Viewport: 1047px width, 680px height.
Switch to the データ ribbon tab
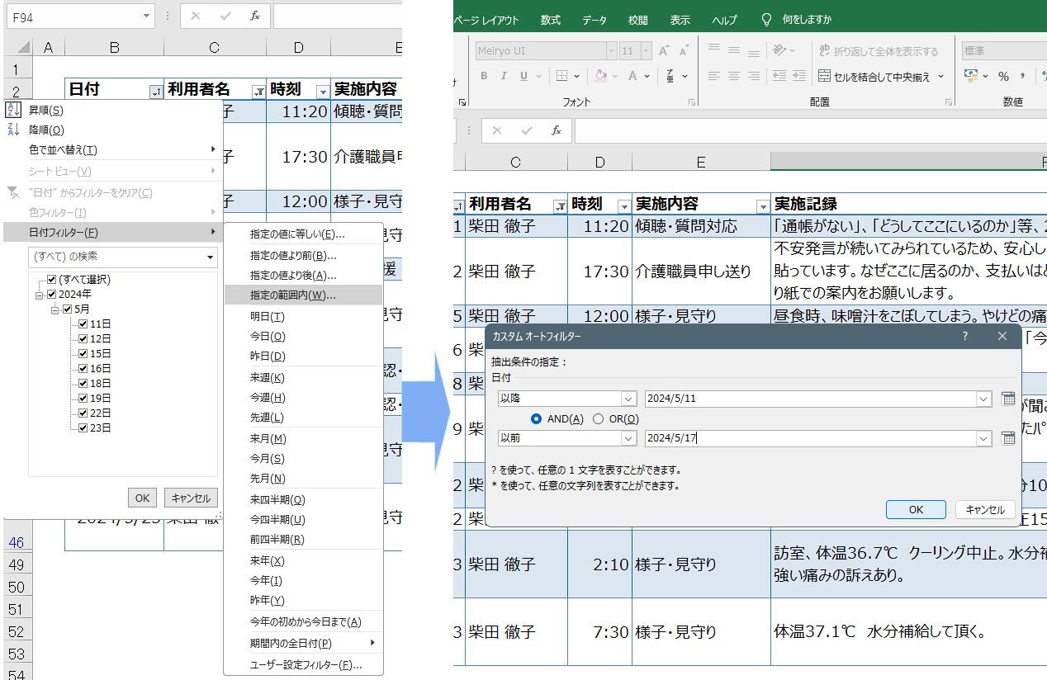tap(594, 20)
